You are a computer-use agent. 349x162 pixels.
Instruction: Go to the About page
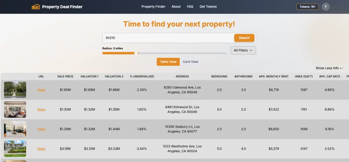pos(176,7)
